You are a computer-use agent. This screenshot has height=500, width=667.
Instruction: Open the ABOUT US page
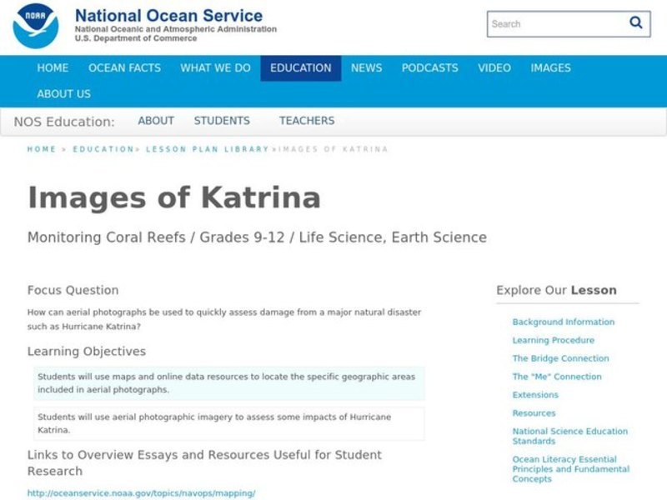(x=64, y=94)
